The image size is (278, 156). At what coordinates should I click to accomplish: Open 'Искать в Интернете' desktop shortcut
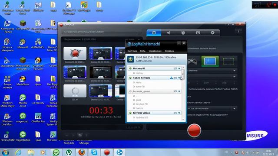tap(7, 45)
